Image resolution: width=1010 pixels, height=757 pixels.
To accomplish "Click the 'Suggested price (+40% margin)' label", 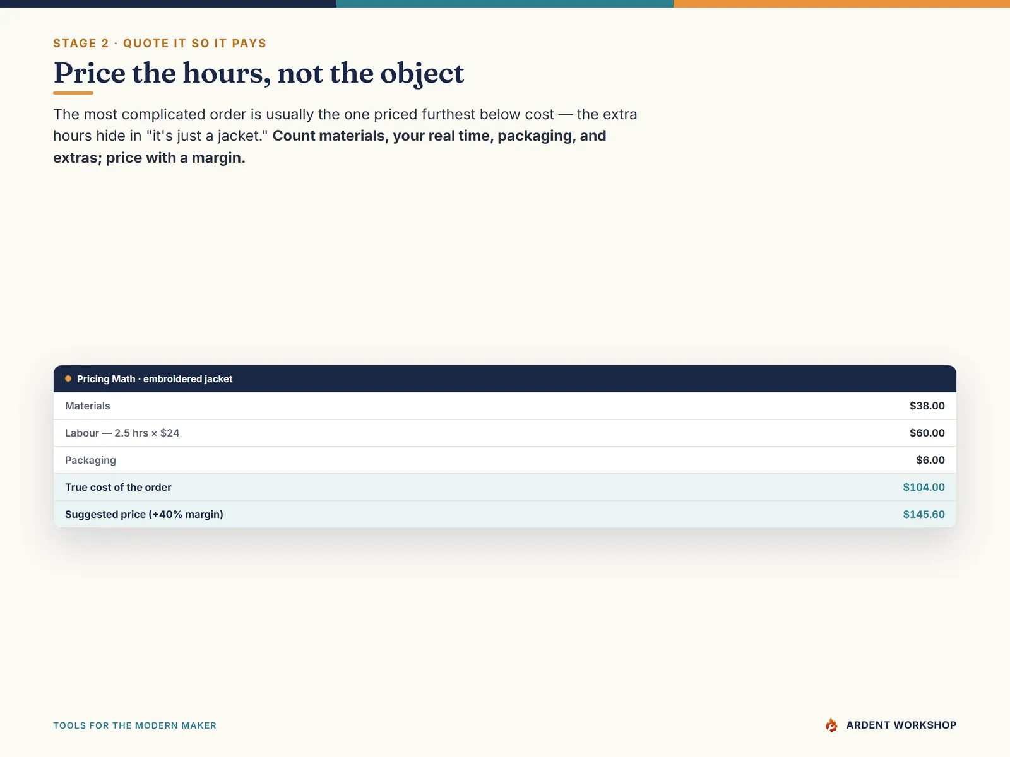I will click(x=144, y=514).
